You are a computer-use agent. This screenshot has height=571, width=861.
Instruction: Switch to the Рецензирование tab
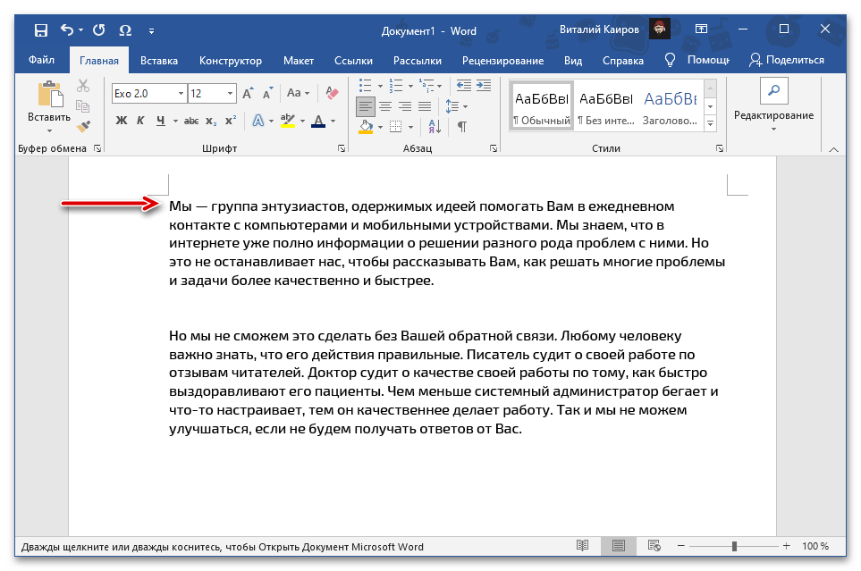coord(502,60)
